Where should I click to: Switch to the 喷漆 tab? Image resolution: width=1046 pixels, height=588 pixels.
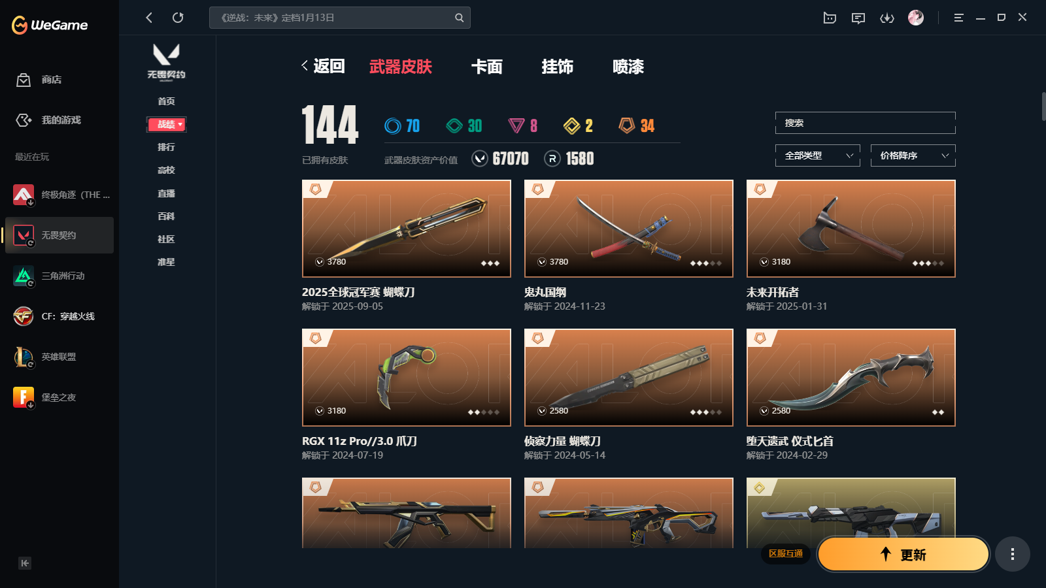[x=628, y=67]
